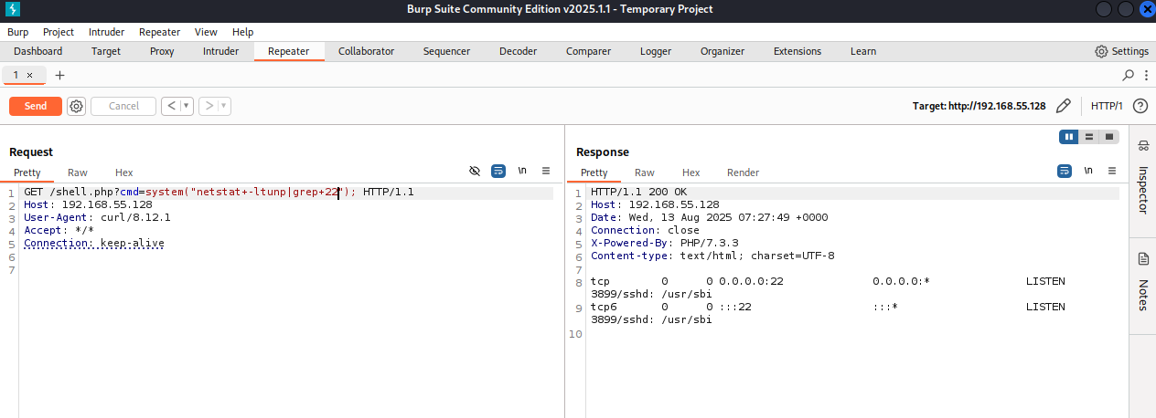Select Request Pretty view tab

[27, 172]
